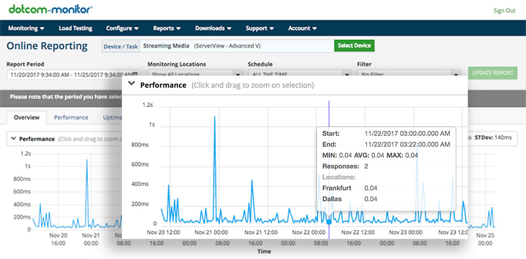Open the Load Testing page
This screenshot has width=526, height=259.
point(76,28)
